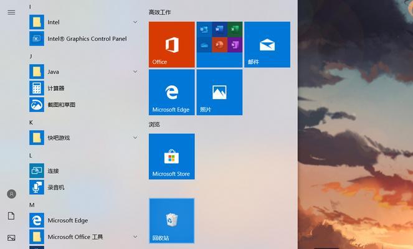This screenshot has width=413, height=249.
Task: Expand the Intel folder chevron
Action: 135,22
